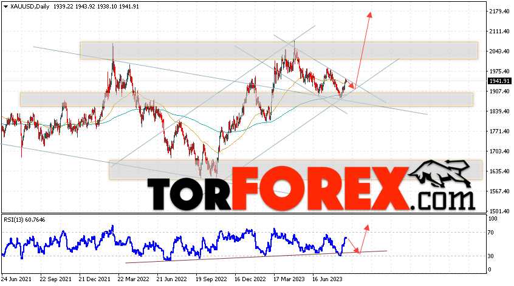Click the date label 21 Jun 2022

point(172,279)
